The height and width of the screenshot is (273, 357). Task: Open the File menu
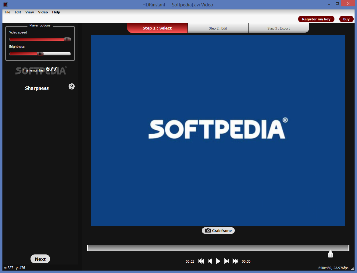click(8, 12)
